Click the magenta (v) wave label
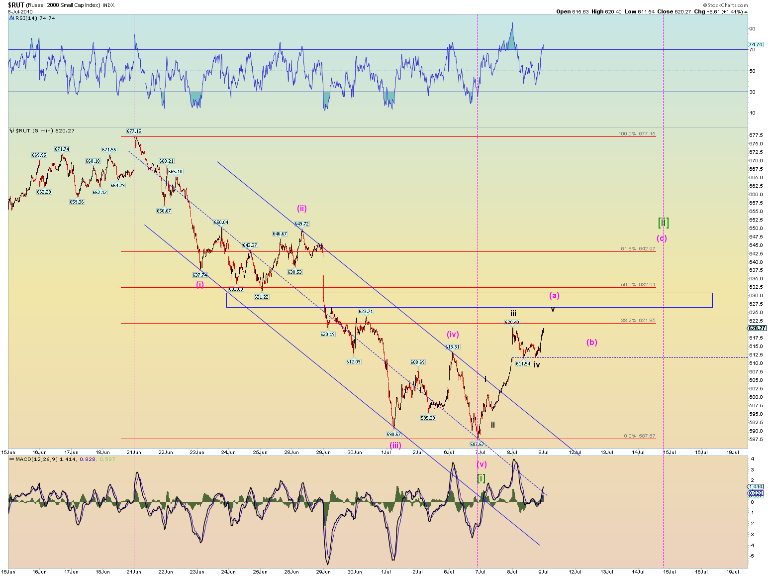Viewport: 771px width, 576px height. point(482,464)
